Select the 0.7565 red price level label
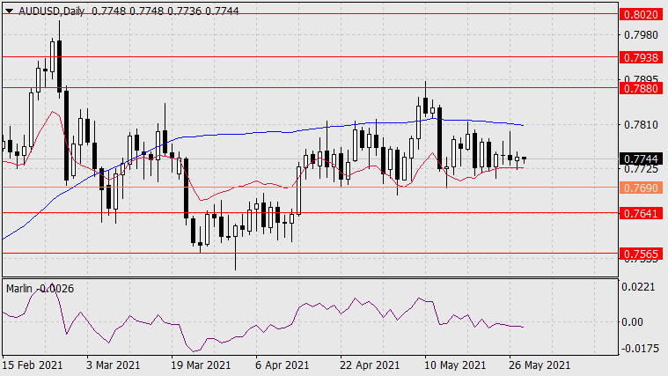 tap(642, 254)
